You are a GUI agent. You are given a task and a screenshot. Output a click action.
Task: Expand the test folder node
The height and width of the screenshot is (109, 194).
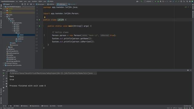click(x=7, y=47)
